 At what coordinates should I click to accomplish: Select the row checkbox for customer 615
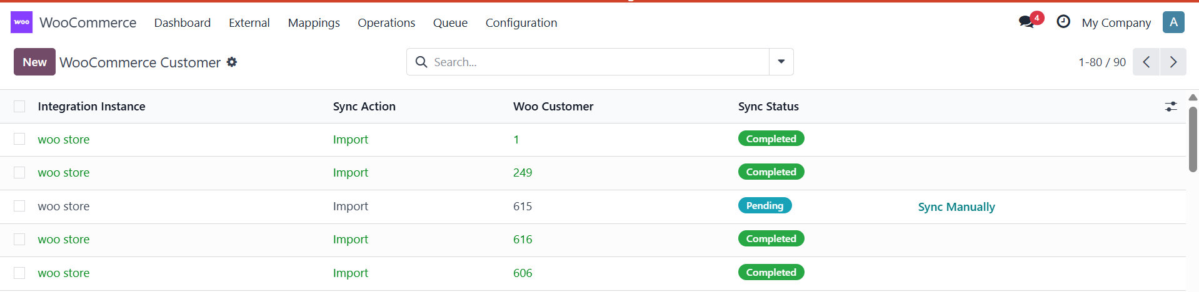pyautogui.click(x=19, y=206)
